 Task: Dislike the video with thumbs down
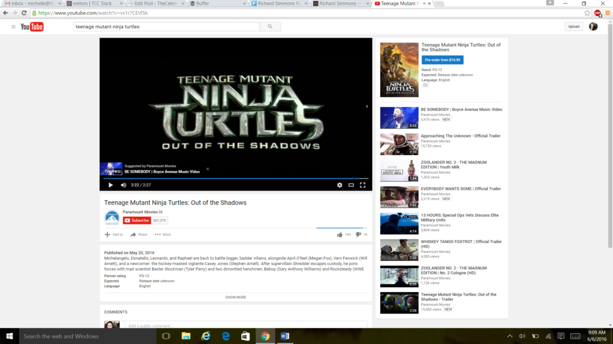358,235
